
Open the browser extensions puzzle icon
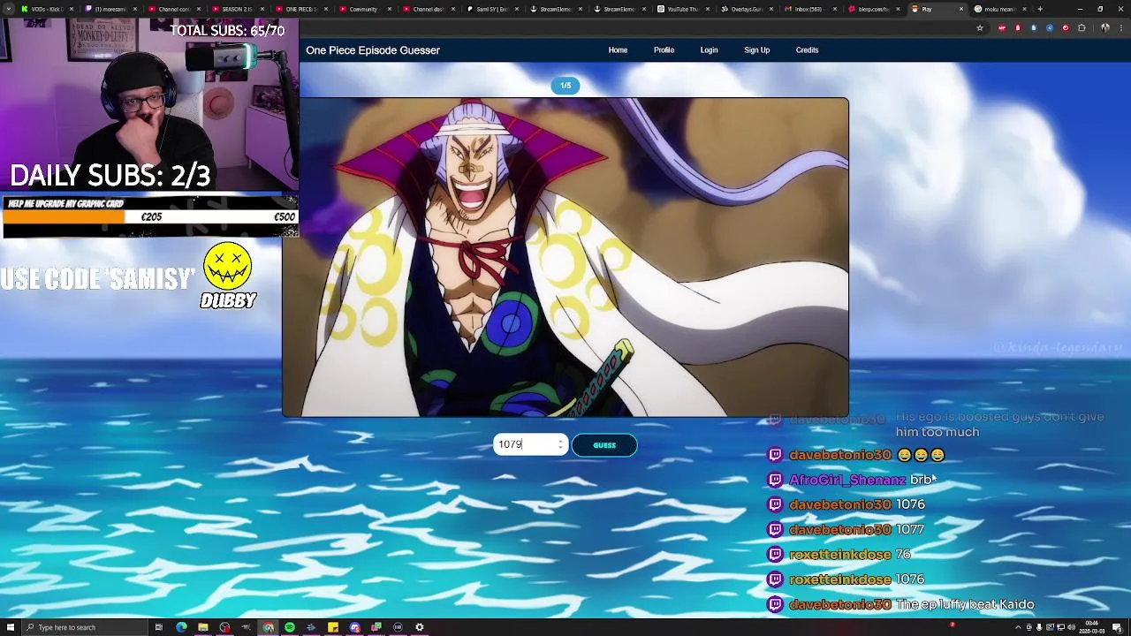[1082, 28]
